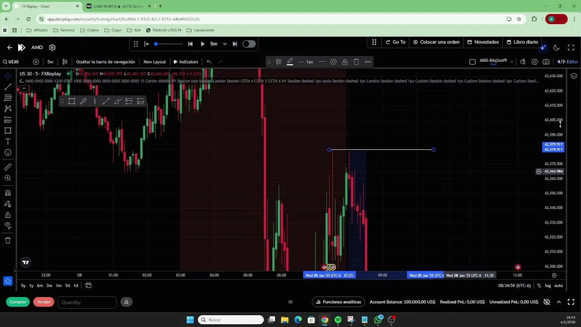Select brush tool in favorites toolbar
Image resolution: width=581 pixels, height=327 pixels.
(118, 101)
